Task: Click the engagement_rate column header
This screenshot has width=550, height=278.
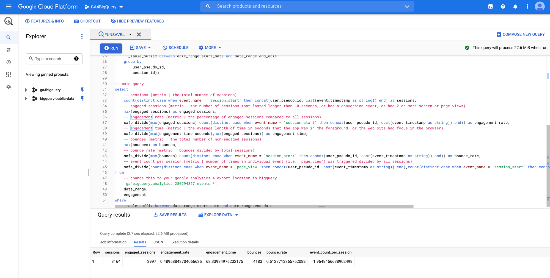Action: (175, 252)
